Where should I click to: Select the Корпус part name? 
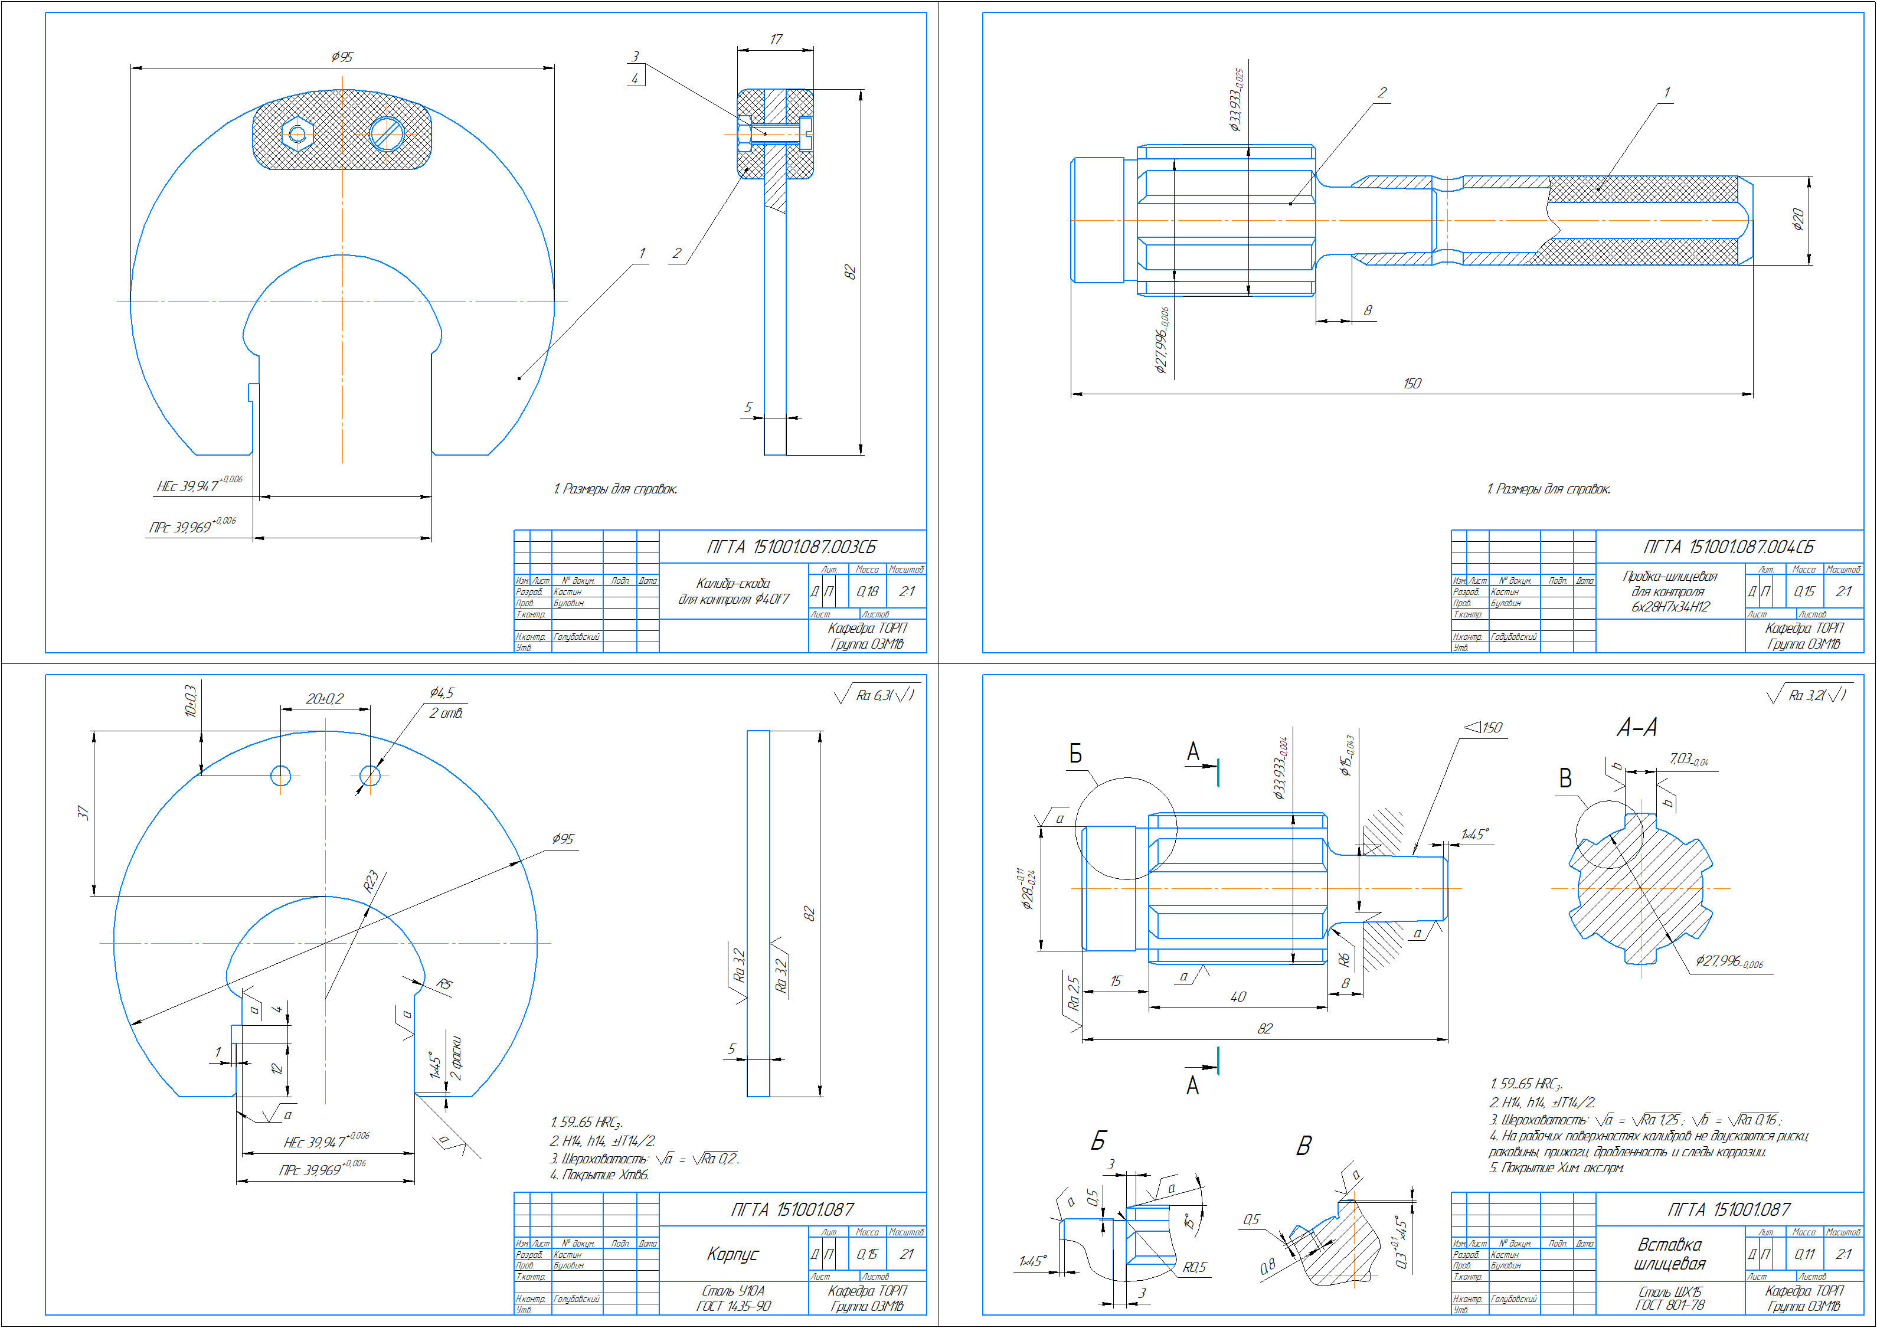pos(733,1254)
